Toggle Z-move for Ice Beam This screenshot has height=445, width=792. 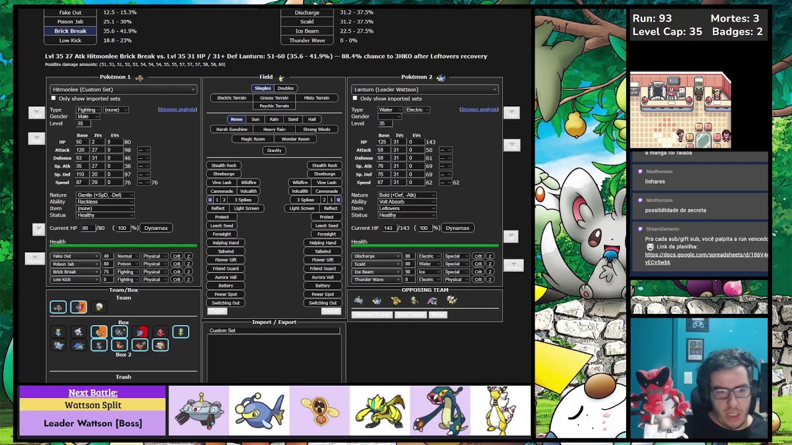coord(489,272)
